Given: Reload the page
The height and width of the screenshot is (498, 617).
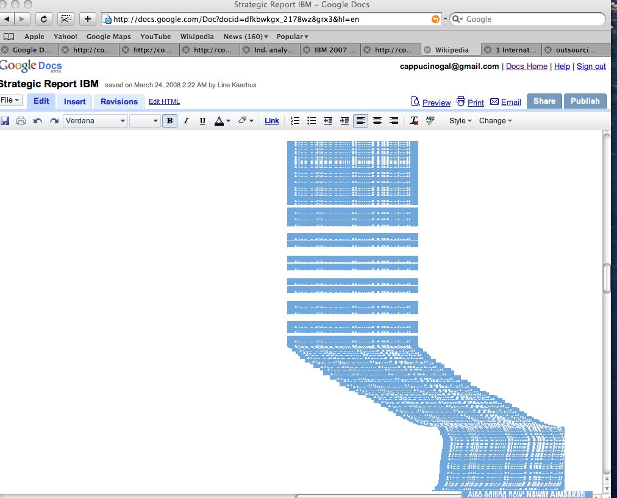Looking at the screenshot, I should (x=44, y=19).
